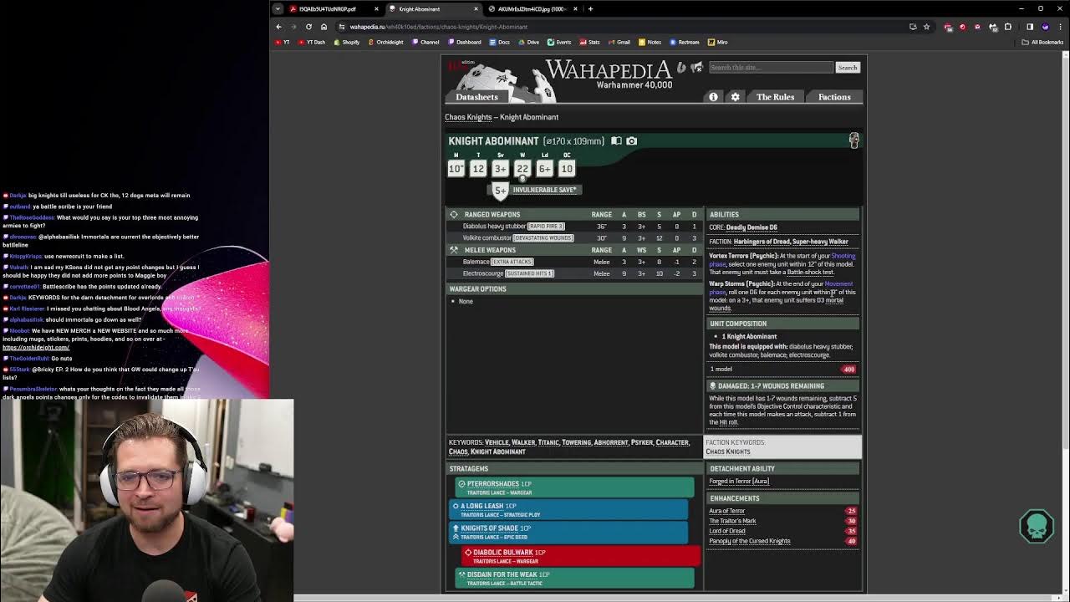Open the Orchidelight bookmark
1070x602 pixels.
tap(386, 42)
